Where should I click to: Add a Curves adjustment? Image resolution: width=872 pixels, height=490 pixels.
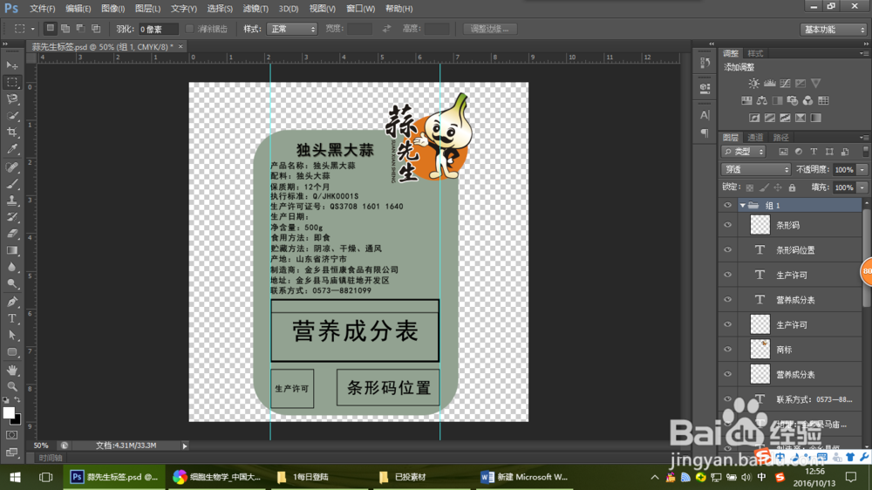785,84
